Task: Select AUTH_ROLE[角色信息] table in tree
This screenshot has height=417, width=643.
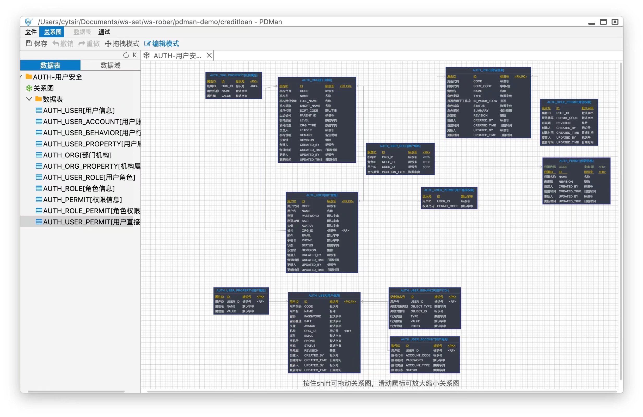Action: click(79, 188)
